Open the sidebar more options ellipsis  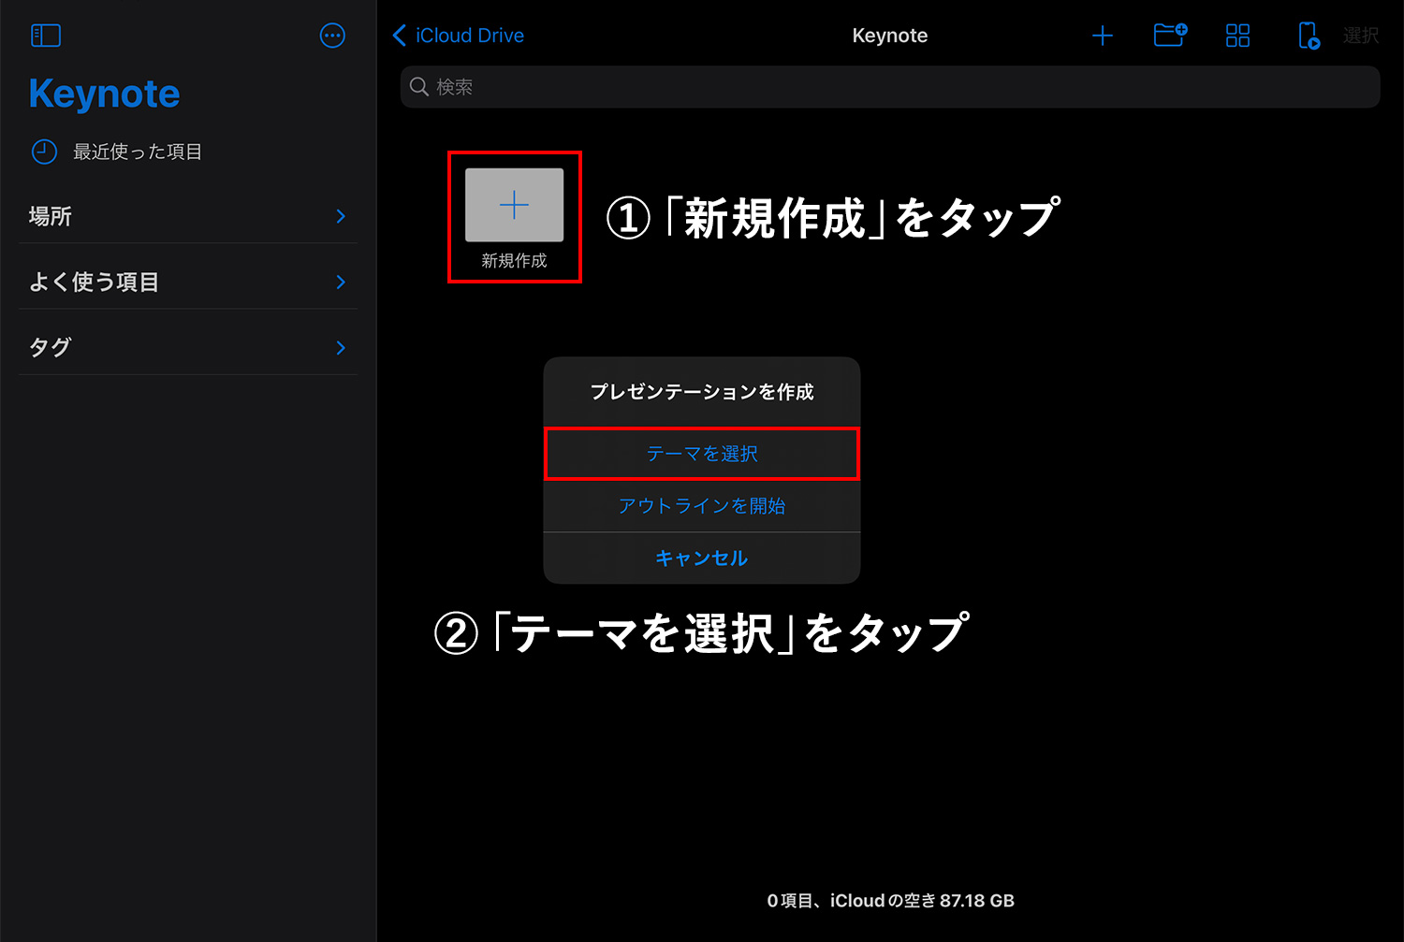click(332, 36)
